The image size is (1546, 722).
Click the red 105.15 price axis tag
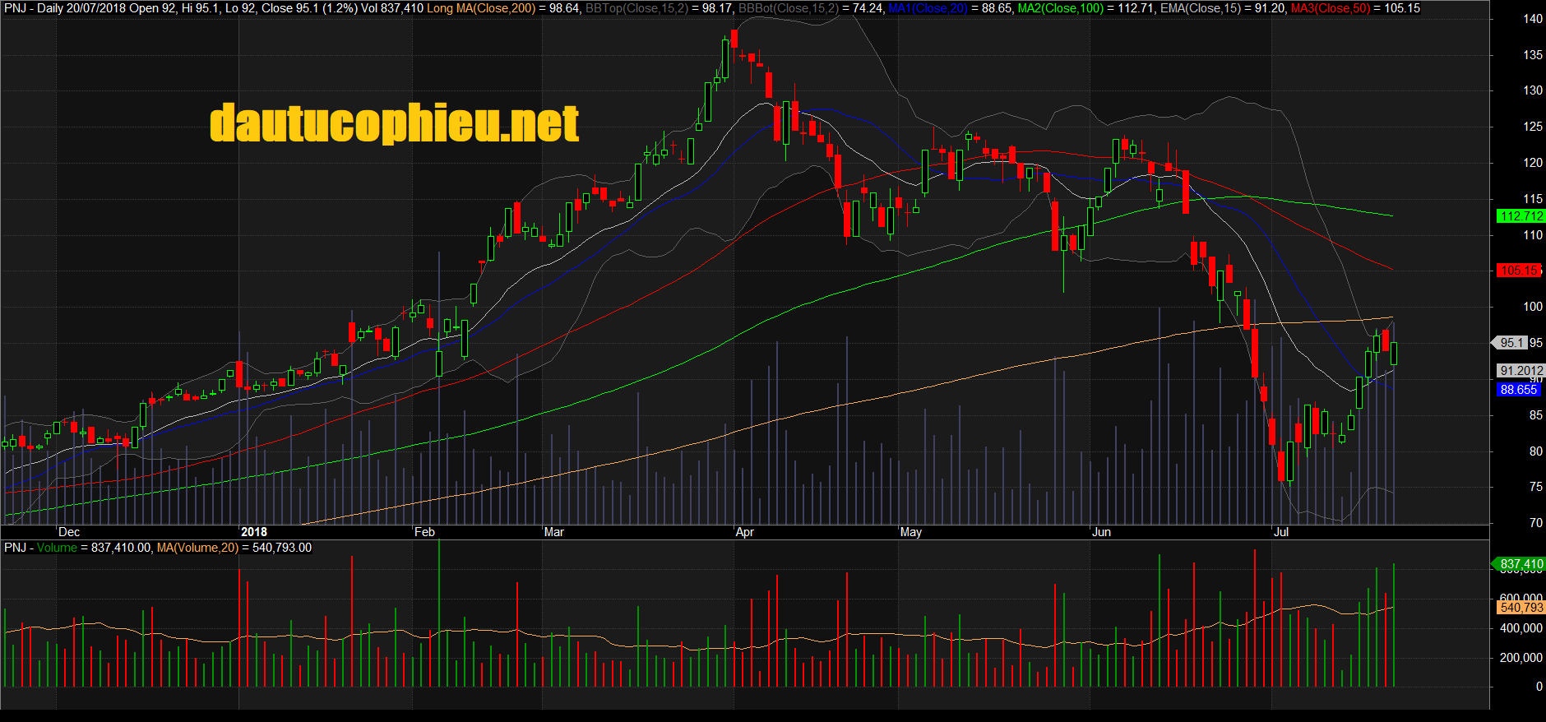click(x=1519, y=271)
